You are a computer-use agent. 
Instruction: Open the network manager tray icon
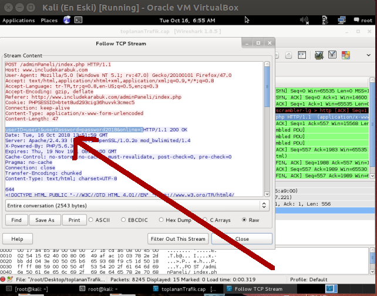[325, 20]
